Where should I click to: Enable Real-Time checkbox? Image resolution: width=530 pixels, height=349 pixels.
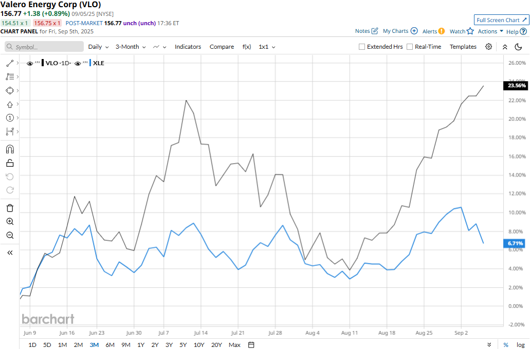pos(410,47)
